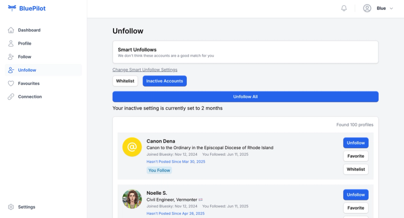Click the Settings gear icon

(11, 207)
